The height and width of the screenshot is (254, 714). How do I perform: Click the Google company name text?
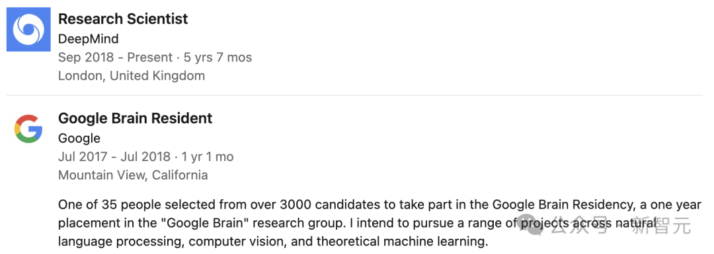(79, 138)
